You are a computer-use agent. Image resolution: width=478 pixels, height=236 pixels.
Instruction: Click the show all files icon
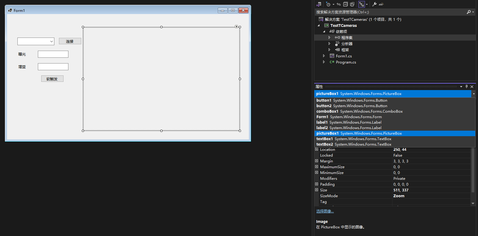point(352,4)
